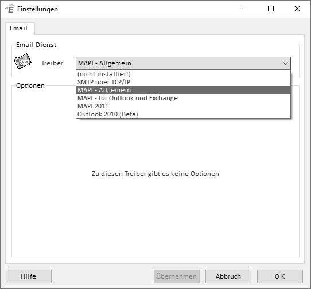
Task: Click the Abbruch button
Action: pos(228,276)
